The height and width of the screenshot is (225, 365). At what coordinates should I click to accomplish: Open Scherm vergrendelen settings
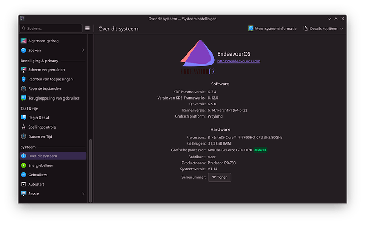(x=53, y=70)
